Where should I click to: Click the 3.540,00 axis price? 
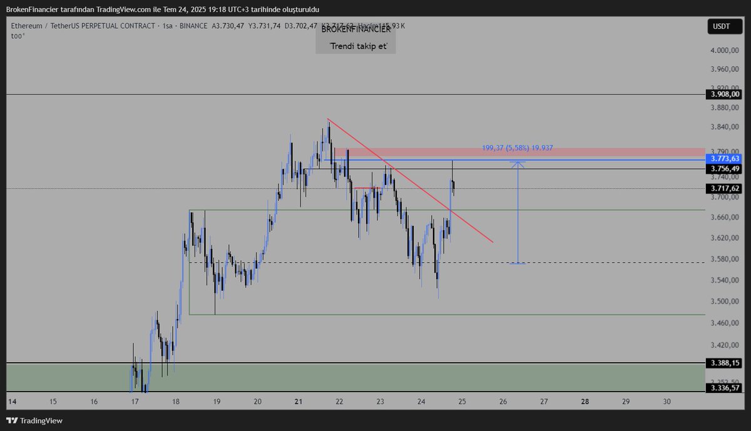pyautogui.click(x=724, y=280)
